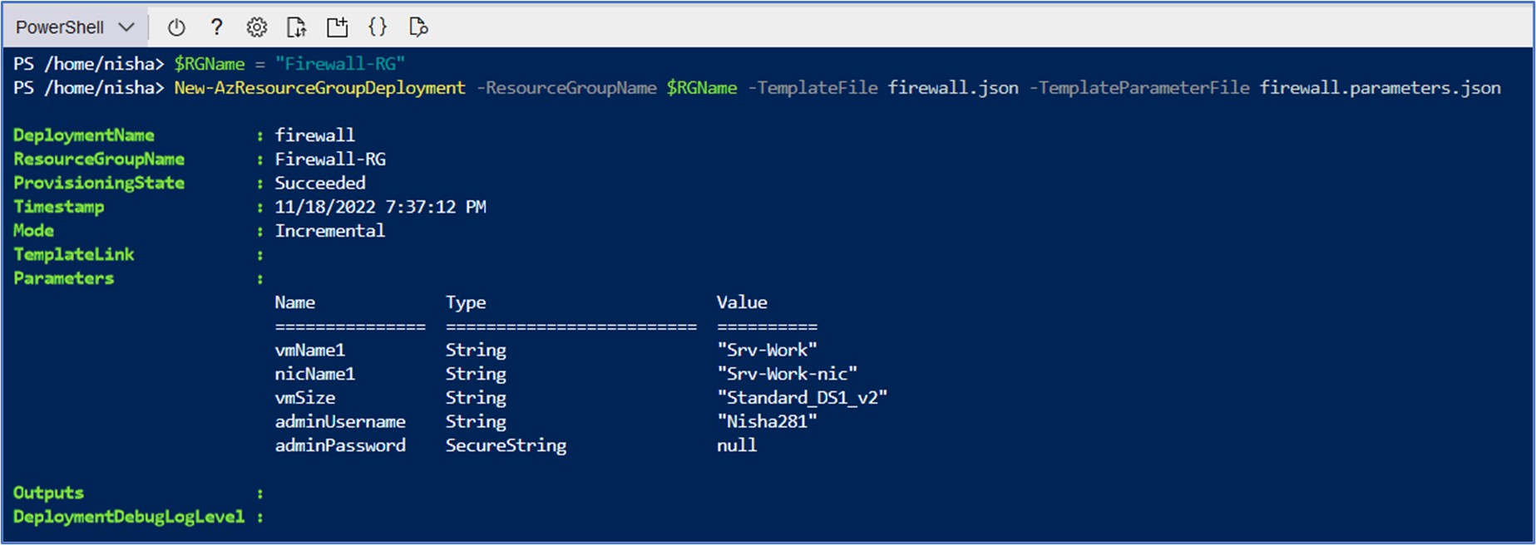Click the adminPassword SecureString entry
The width and height of the screenshot is (1536, 545).
click(x=339, y=445)
